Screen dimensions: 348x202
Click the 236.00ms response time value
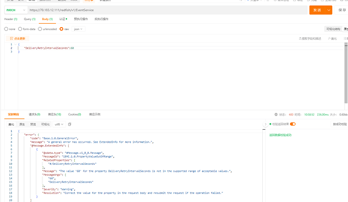tap(322, 115)
